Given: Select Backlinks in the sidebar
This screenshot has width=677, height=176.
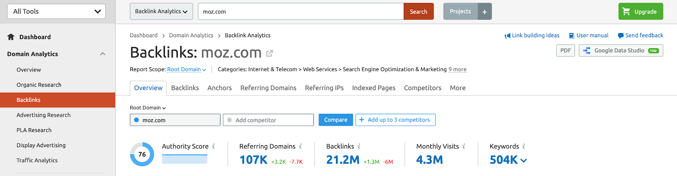Looking at the screenshot, I should [x=58, y=100].
